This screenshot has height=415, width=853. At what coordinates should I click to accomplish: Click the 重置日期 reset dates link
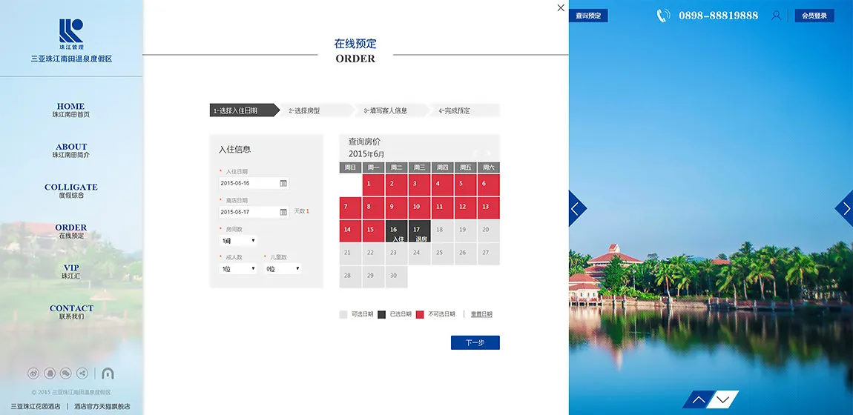click(x=481, y=314)
